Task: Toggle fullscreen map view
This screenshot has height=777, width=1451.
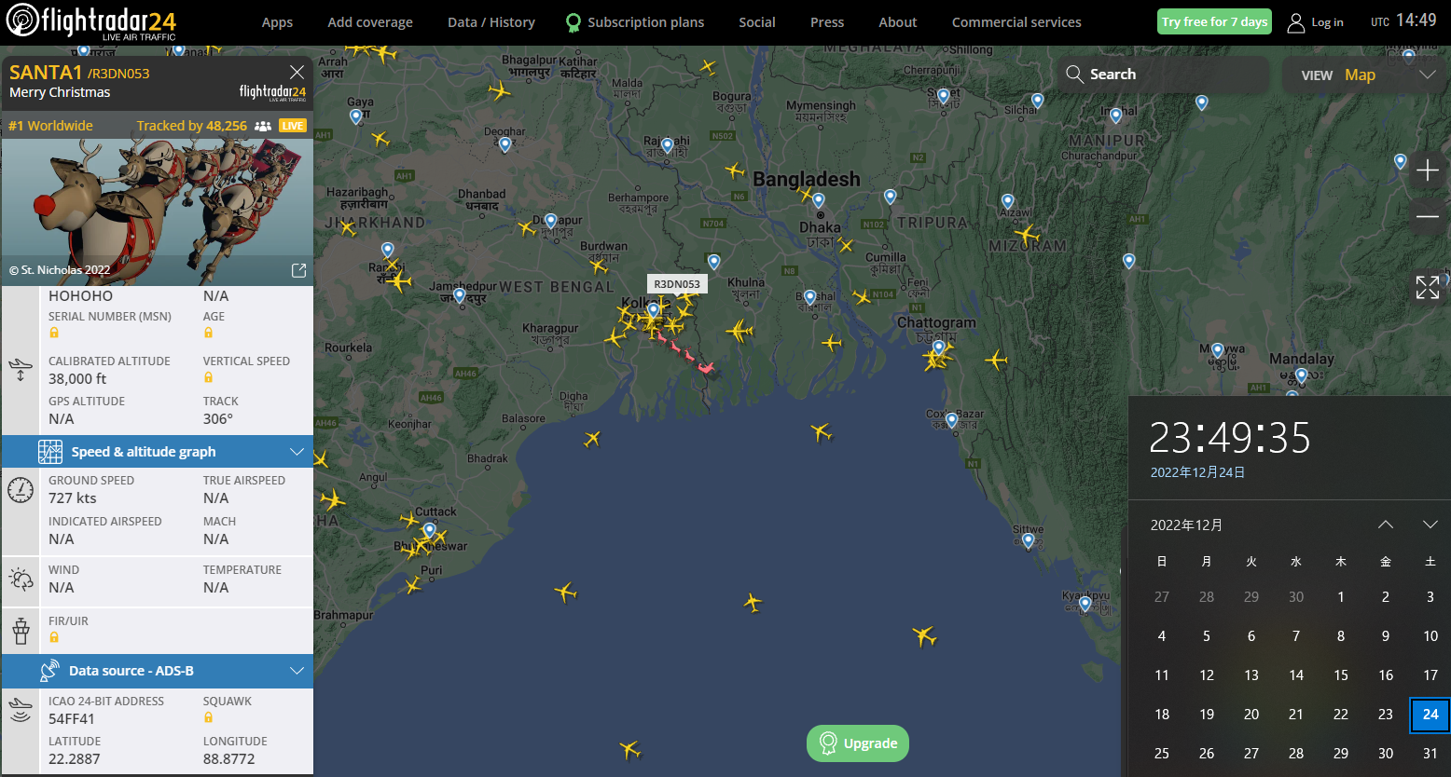Action: 1428,287
